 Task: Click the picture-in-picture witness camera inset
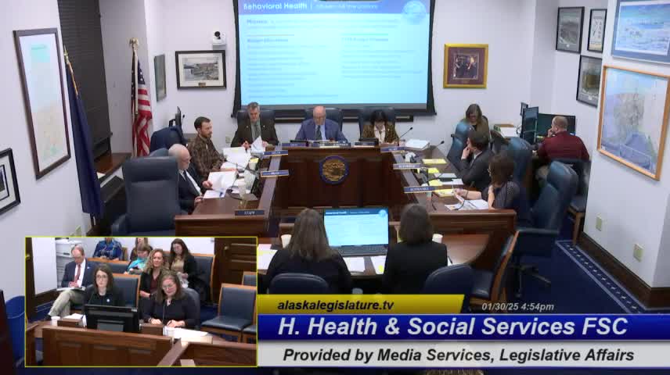tap(141, 302)
